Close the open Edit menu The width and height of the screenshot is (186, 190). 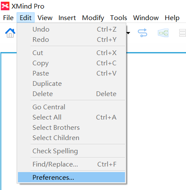point(26,18)
